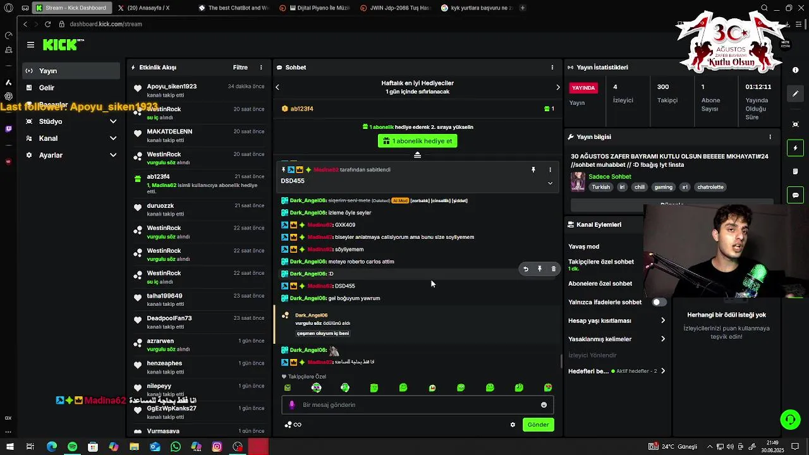Image resolution: width=809 pixels, height=455 pixels.
Task: Click in the Bir mesaj gönderin field
Action: pos(417,405)
